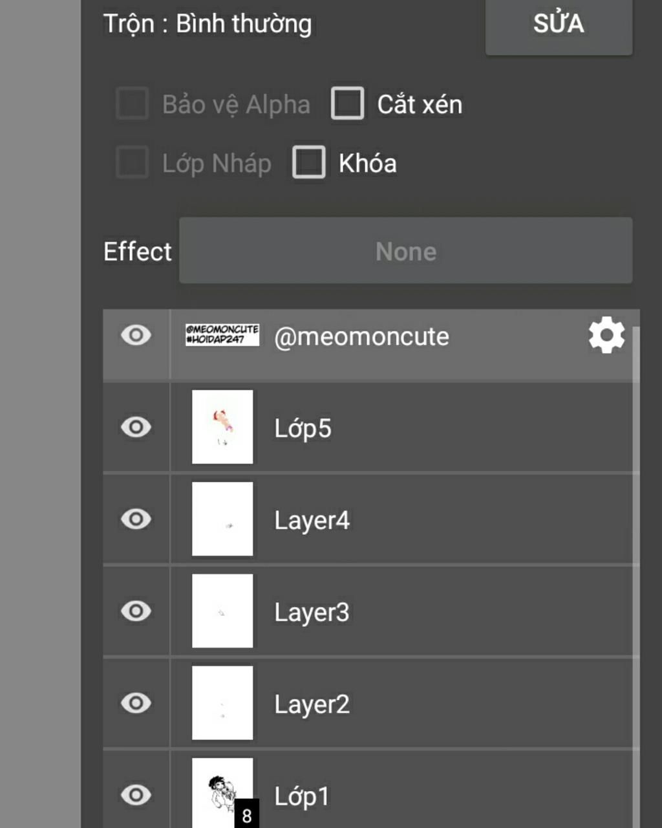Toggle eye icon for Lớp1 layer
Screen dimensions: 662x828
pyautogui.click(x=136, y=794)
